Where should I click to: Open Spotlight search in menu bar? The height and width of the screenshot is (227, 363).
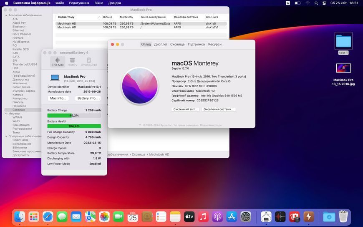(316, 3)
